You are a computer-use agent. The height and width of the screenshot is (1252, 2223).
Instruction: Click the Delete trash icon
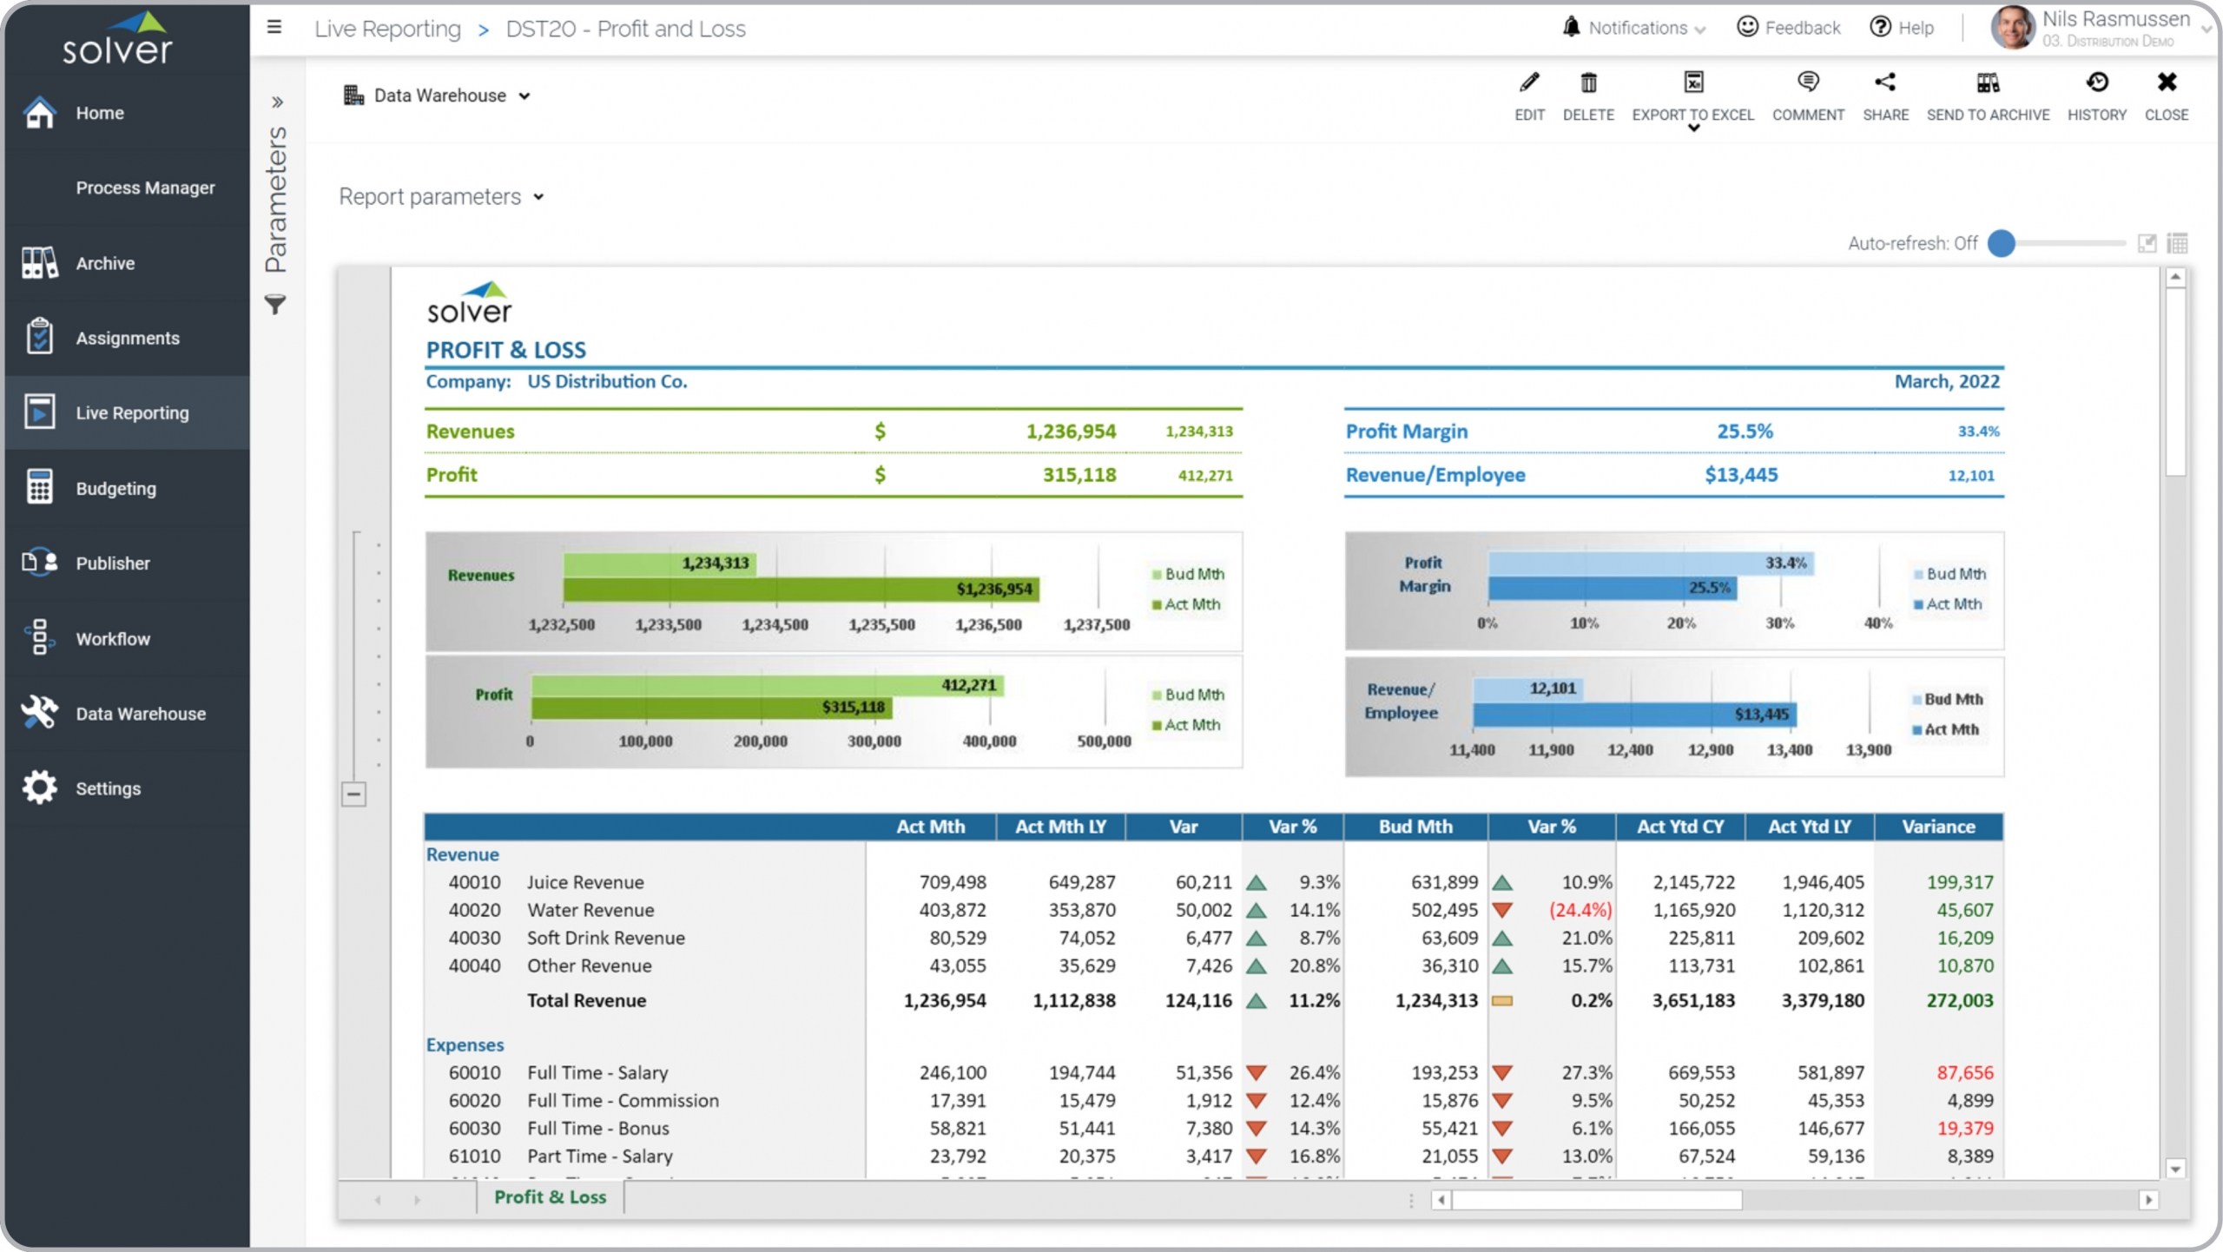tap(1588, 83)
